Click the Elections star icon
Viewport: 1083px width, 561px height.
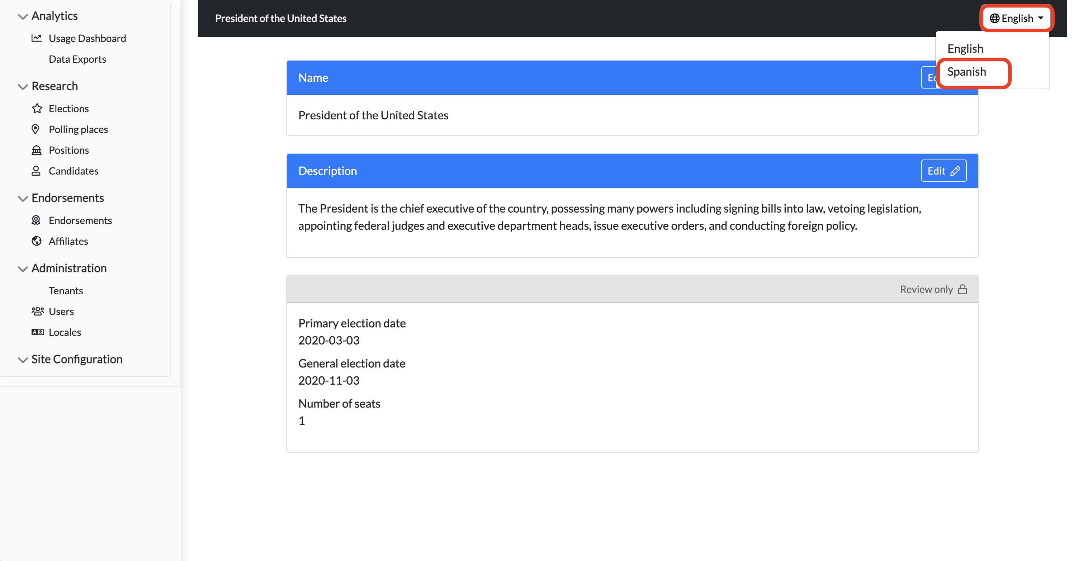tap(37, 108)
